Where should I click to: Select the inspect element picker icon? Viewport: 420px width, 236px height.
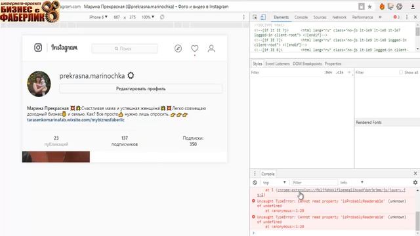(x=255, y=17)
